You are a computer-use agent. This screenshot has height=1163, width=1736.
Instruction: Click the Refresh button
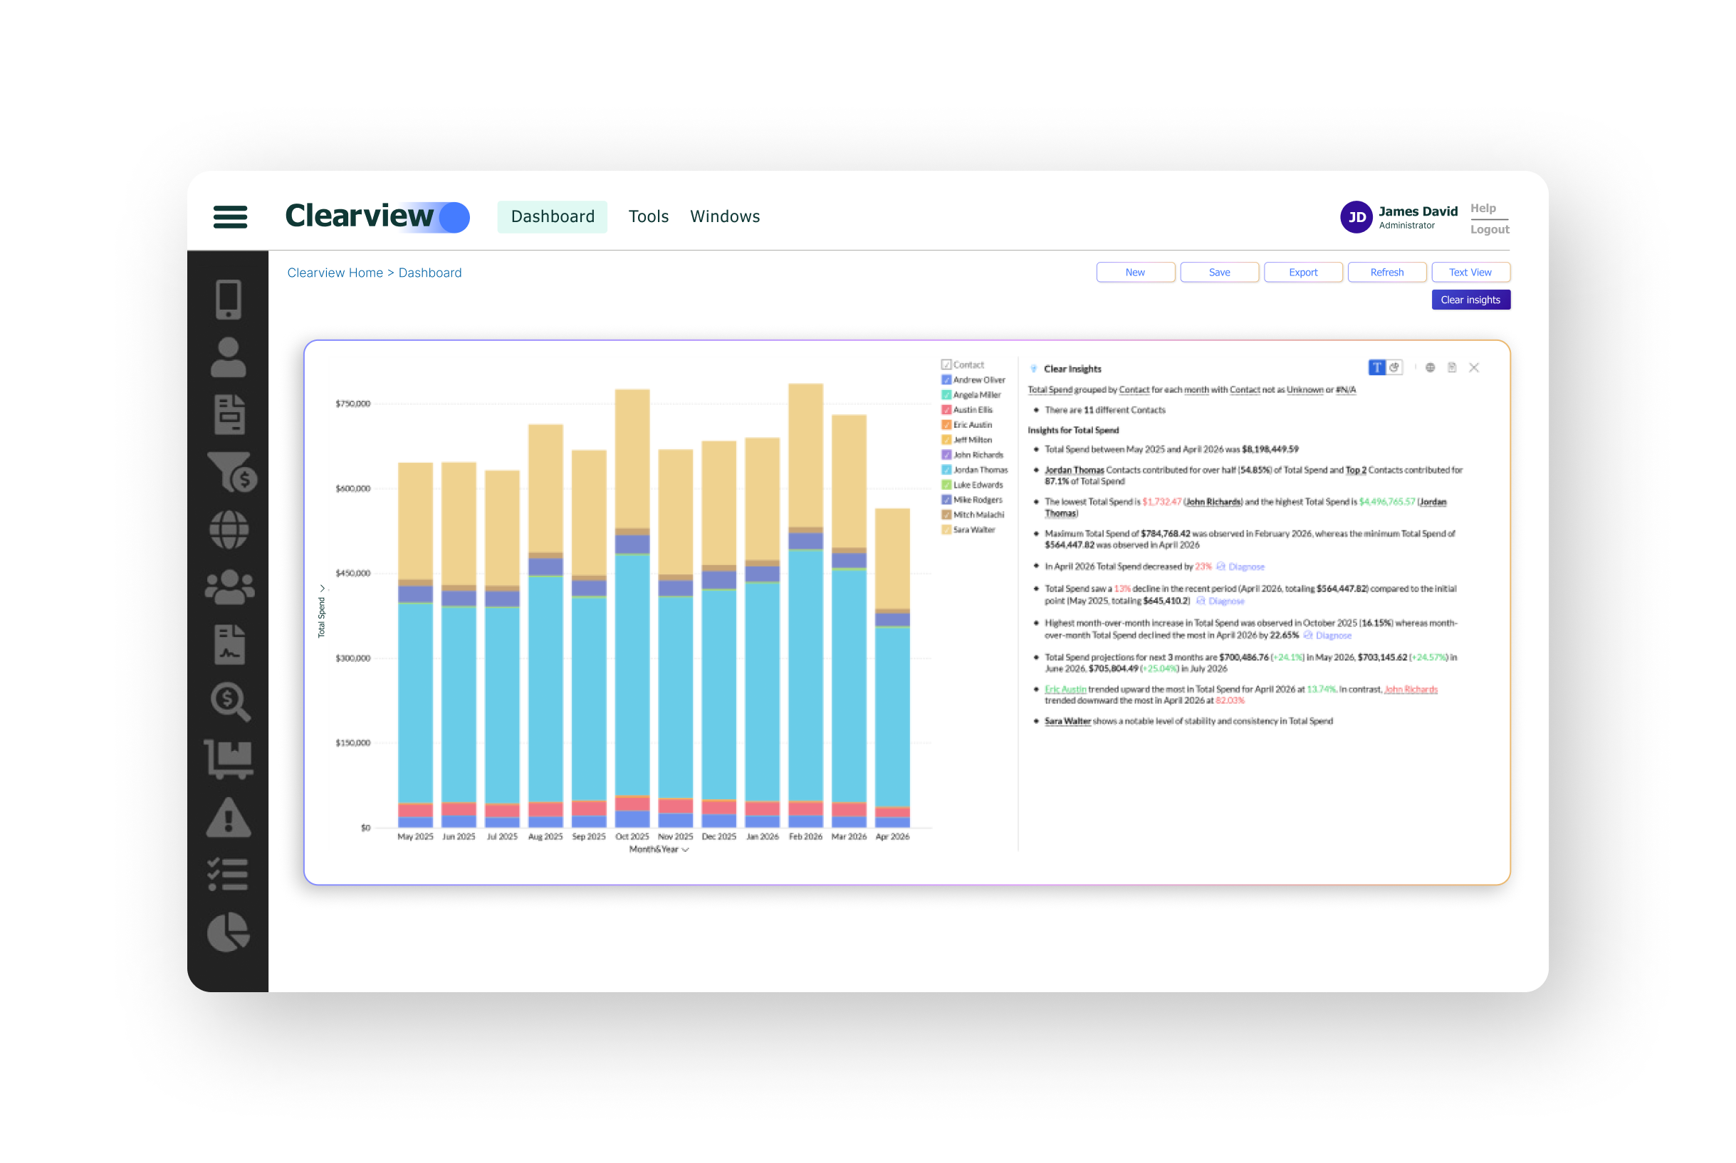(1386, 272)
